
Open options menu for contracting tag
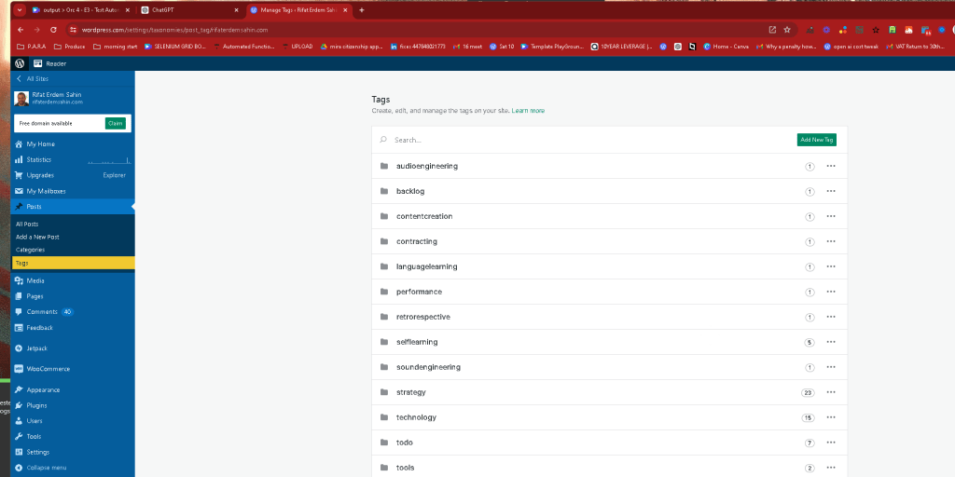[x=831, y=241]
